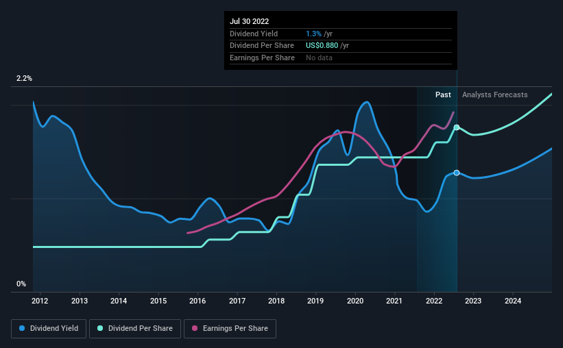This screenshot has height=348, width=563.
Task: Click the 2014 x-axis label
Action: point(119,301)
